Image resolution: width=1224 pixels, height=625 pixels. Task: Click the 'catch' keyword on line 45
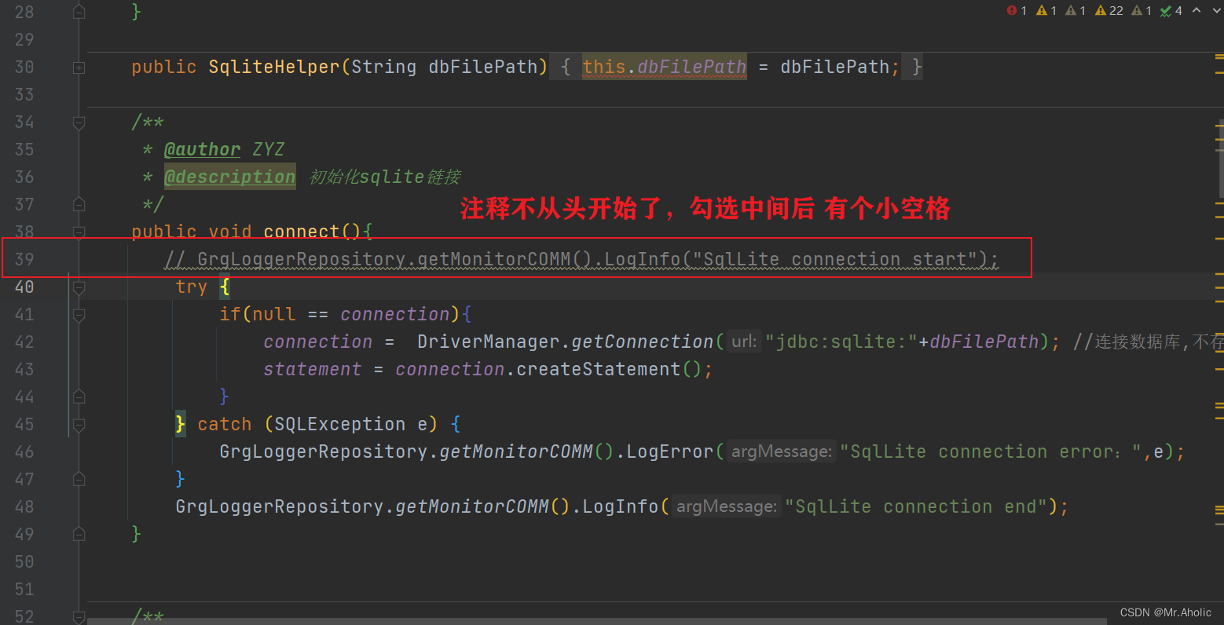pos(225,424)
